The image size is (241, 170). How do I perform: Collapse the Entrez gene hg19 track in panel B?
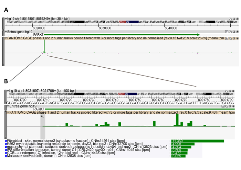(8, 106)
